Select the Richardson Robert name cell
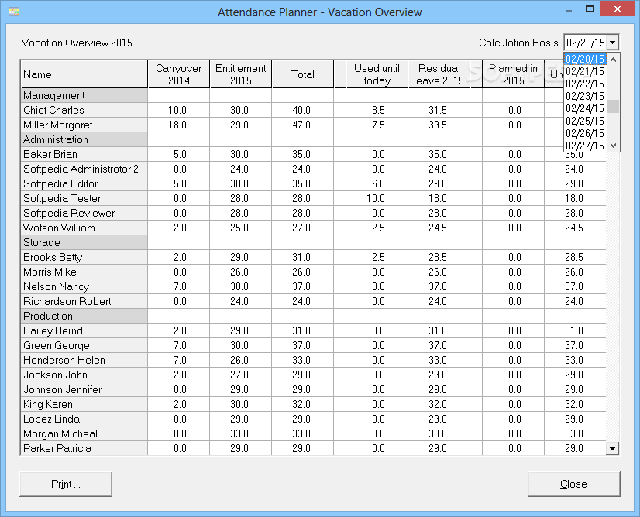 coord(84,301)
